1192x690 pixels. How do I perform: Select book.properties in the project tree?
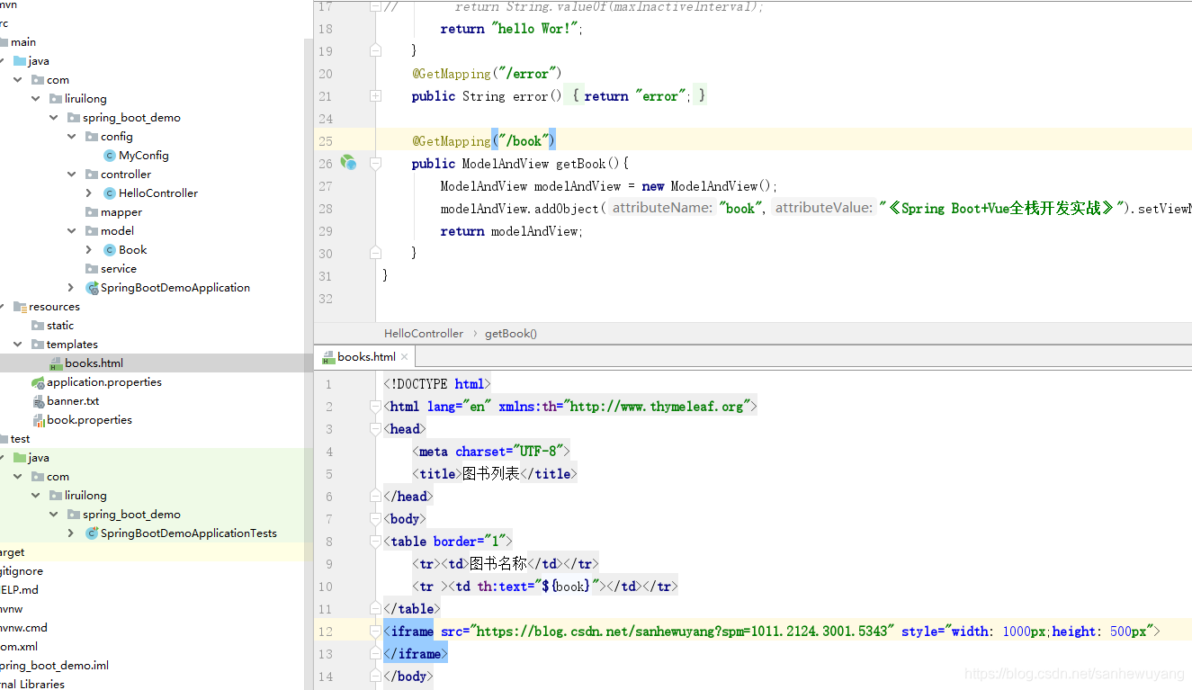89,420
